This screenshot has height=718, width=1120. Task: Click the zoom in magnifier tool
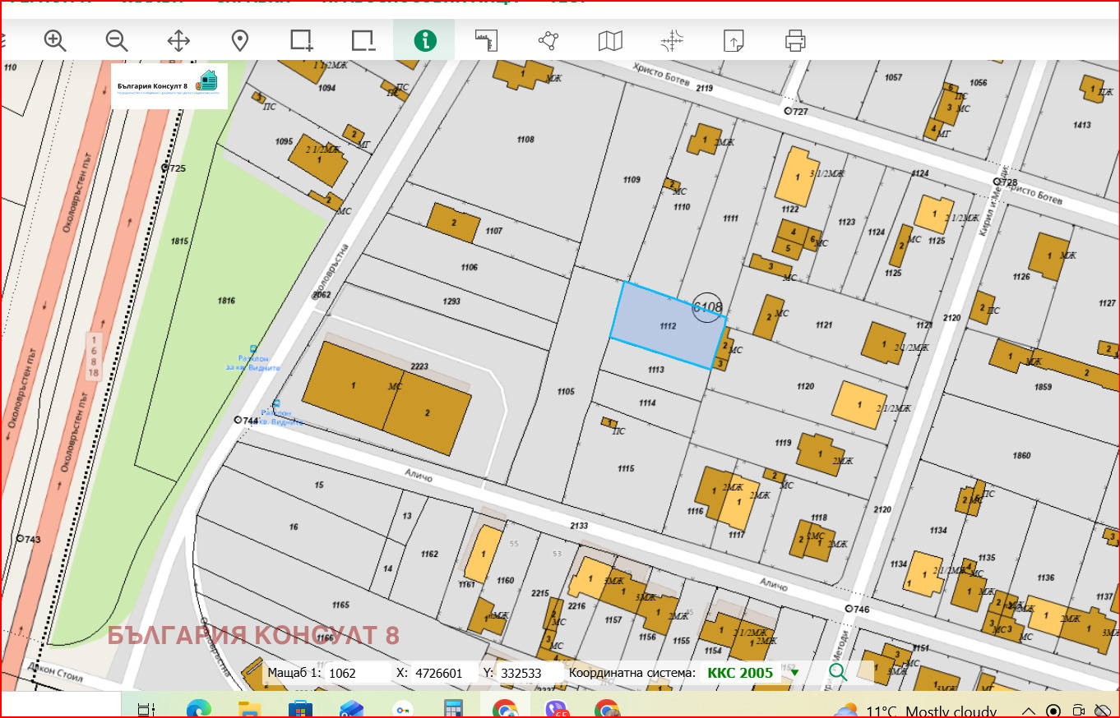(x=55, y=40)
